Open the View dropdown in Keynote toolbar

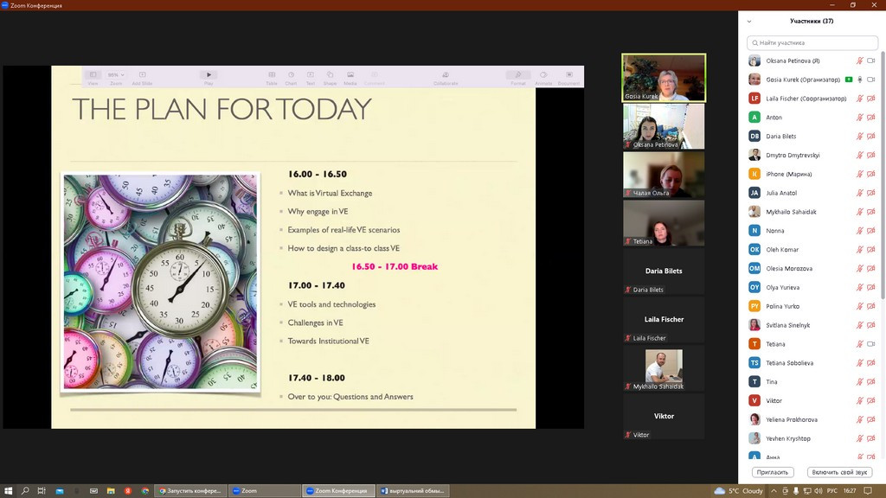click(93, 76)
